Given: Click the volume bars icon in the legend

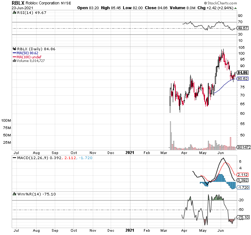Looking at the screenshot, I should (14, 61).
